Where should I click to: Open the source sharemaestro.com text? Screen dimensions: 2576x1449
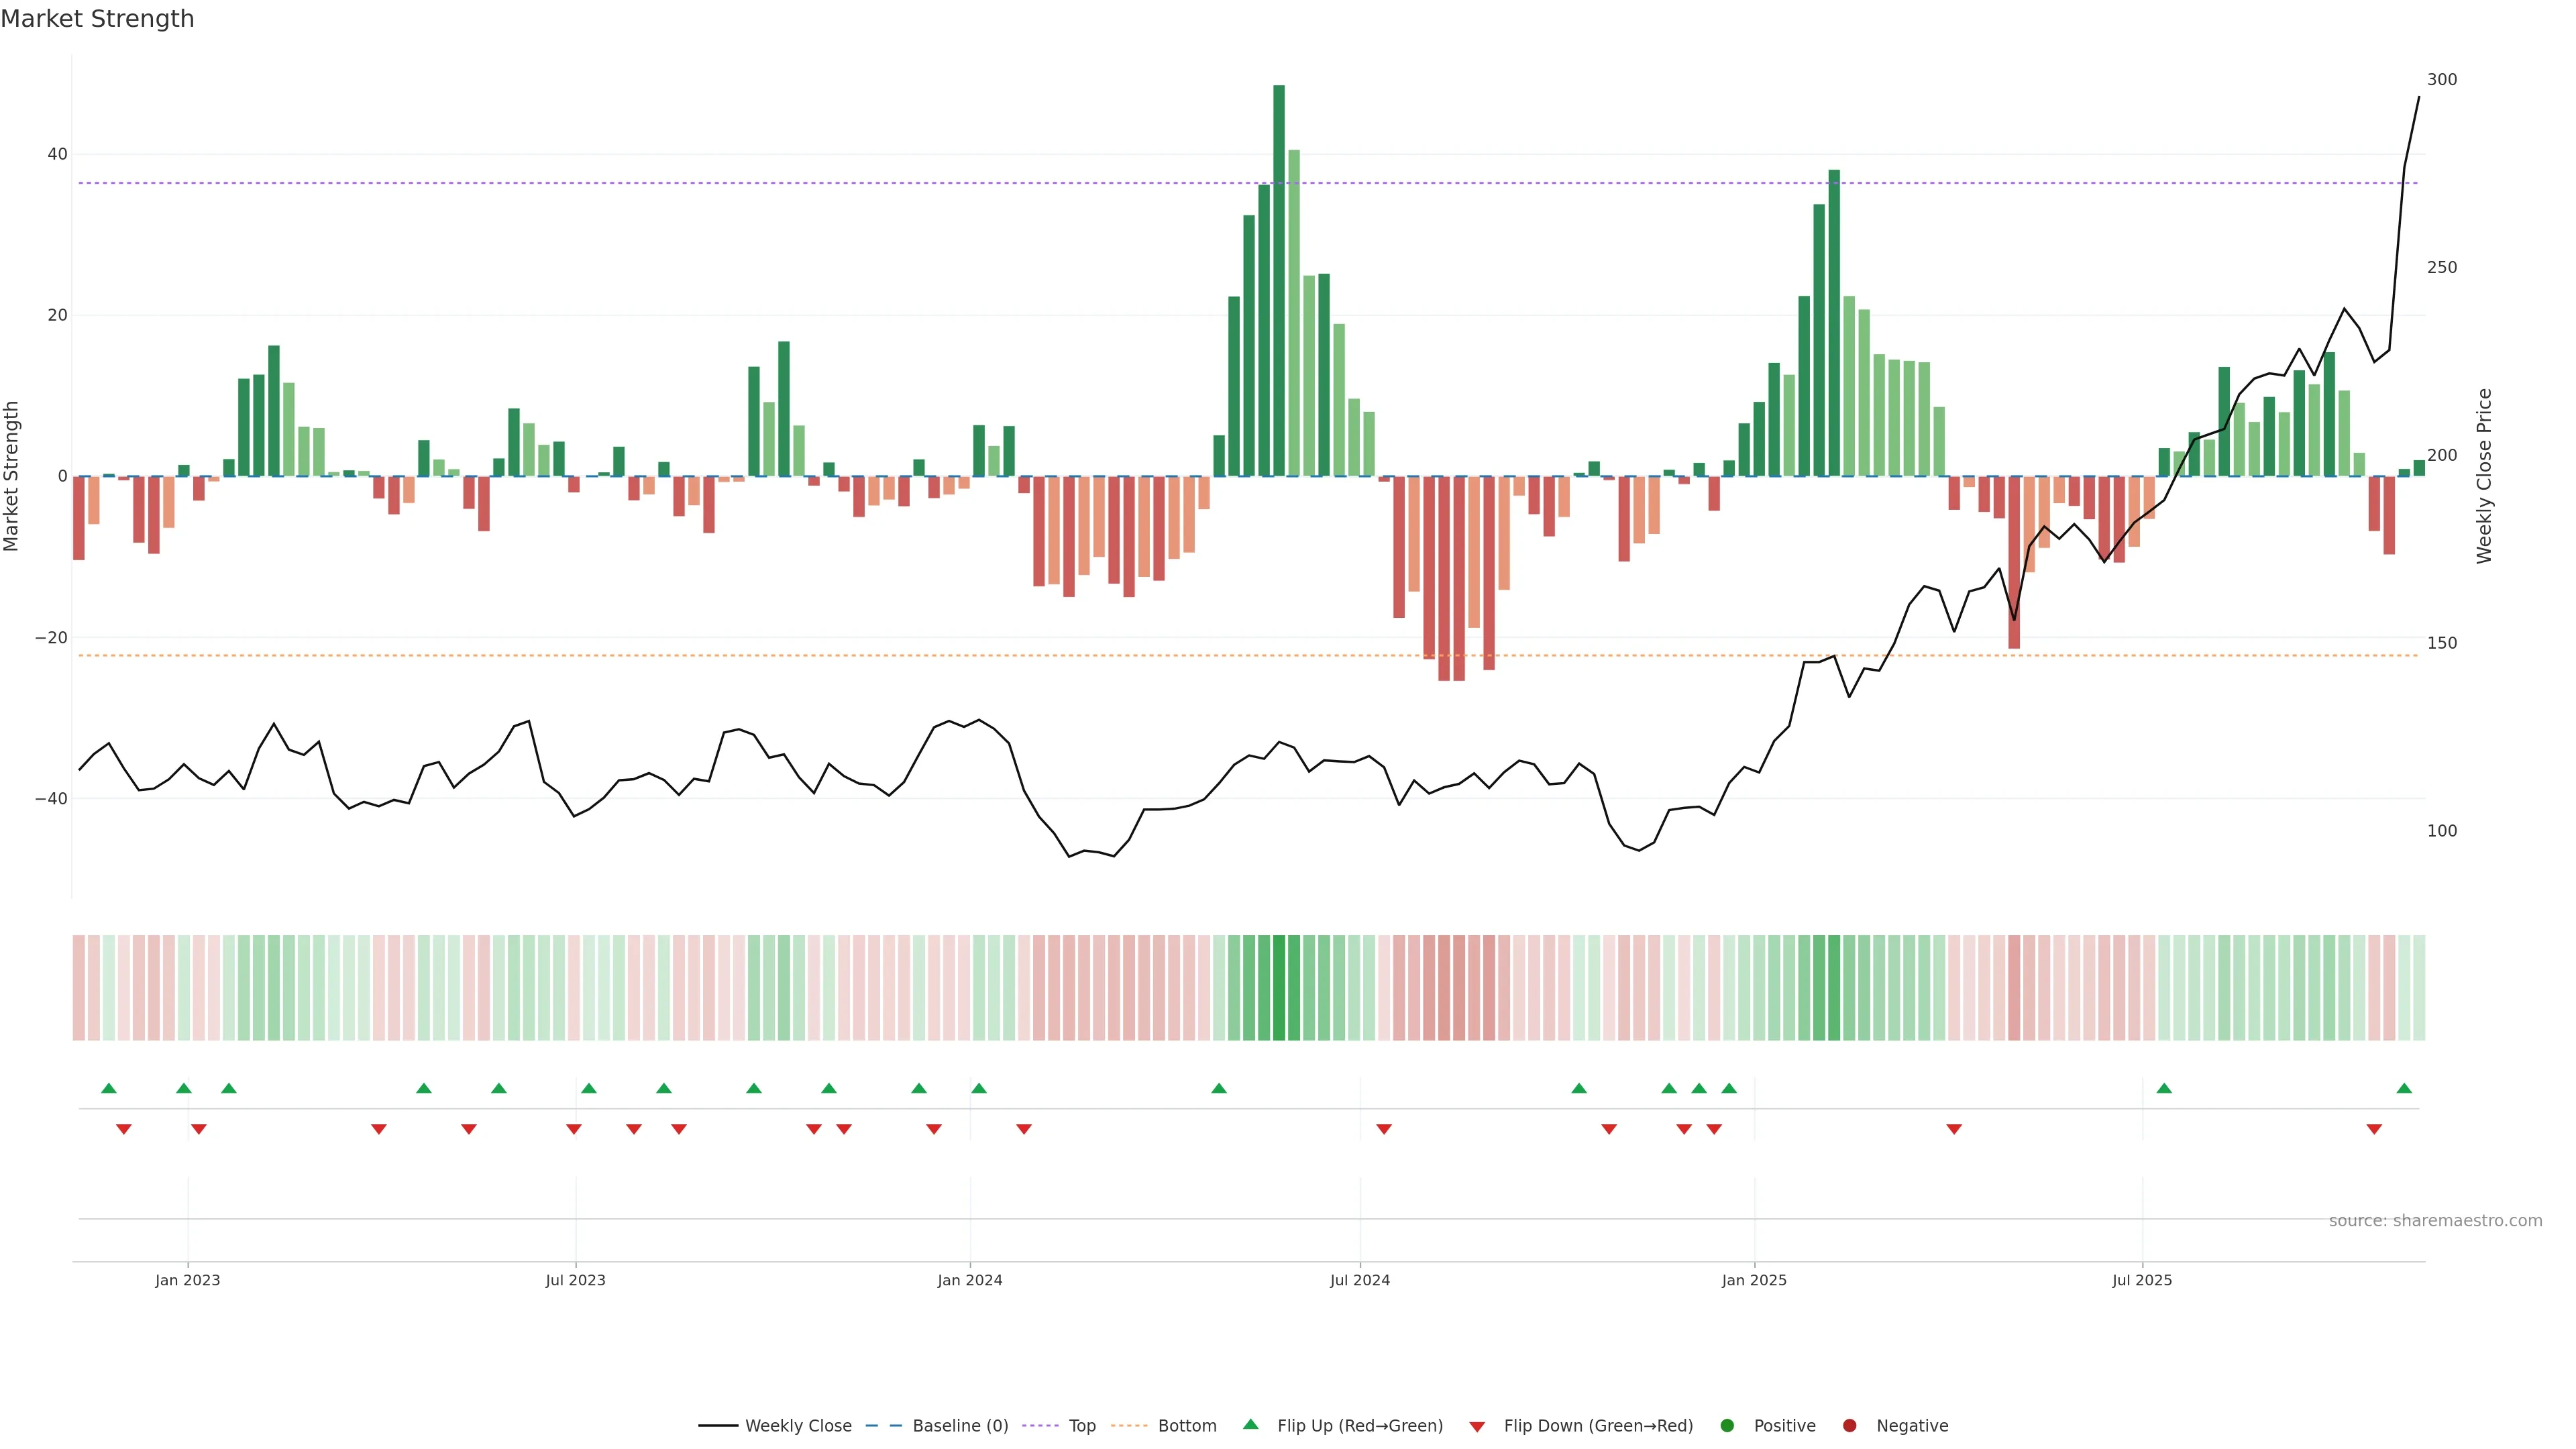tap(2435, 1221)
